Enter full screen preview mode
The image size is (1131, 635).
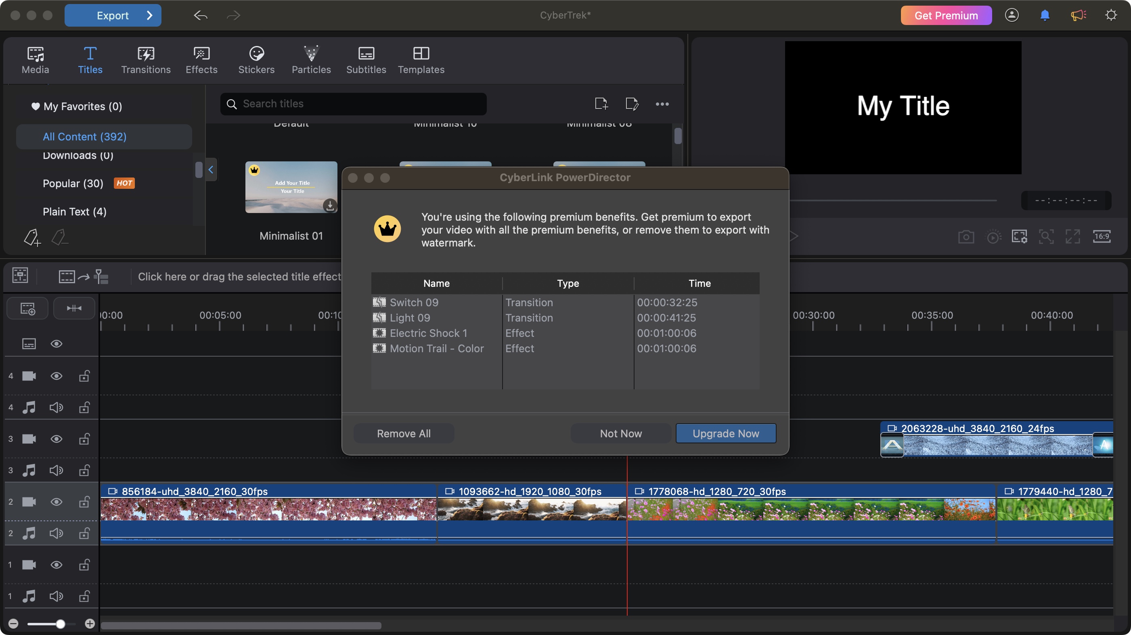1072,236
